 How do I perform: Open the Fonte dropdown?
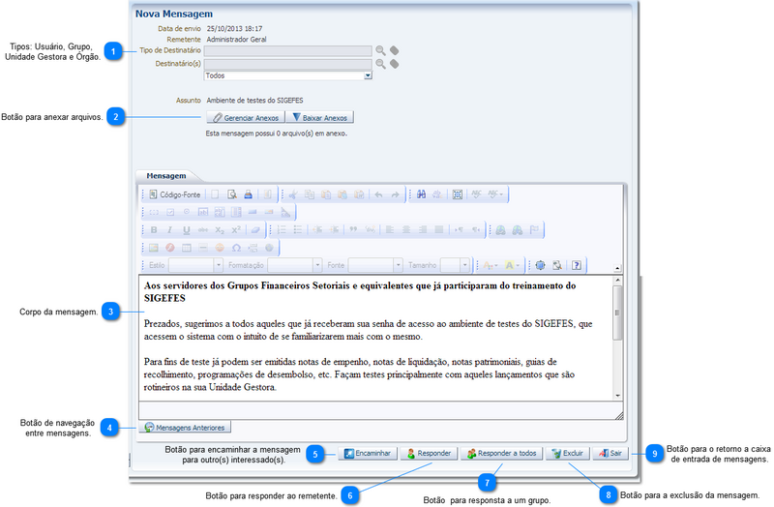(399, 266)
